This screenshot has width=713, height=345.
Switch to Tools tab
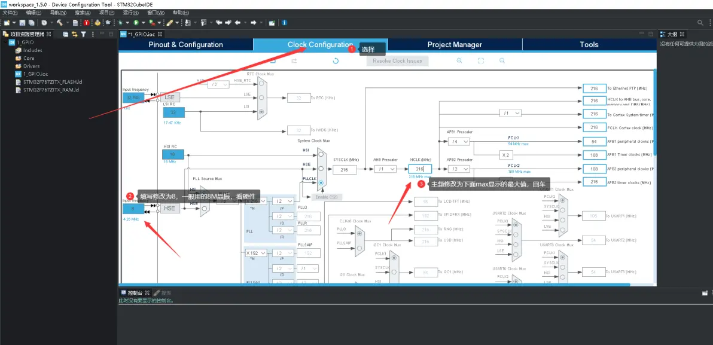click(589, 45)
